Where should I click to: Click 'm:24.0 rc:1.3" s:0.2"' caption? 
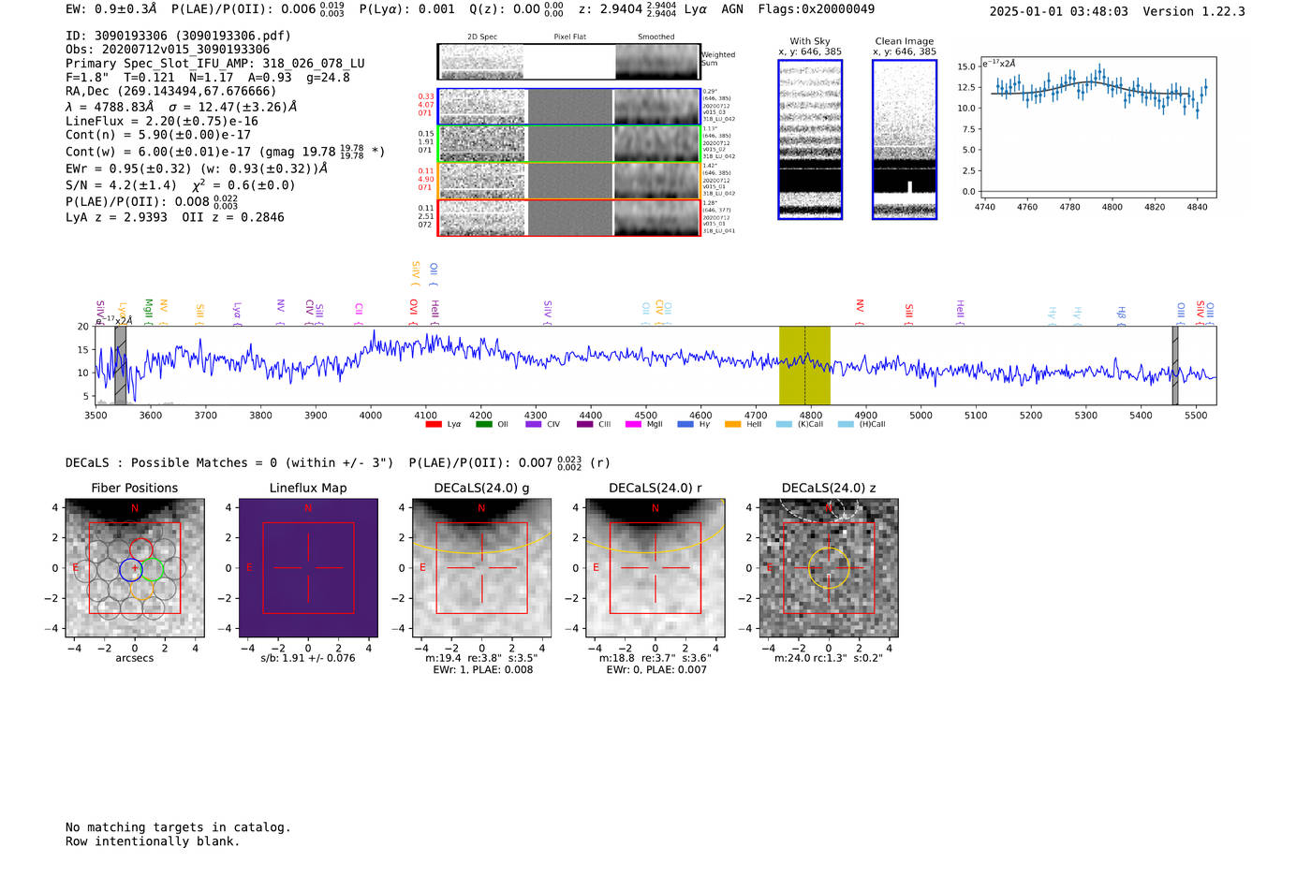pos(829,658)
